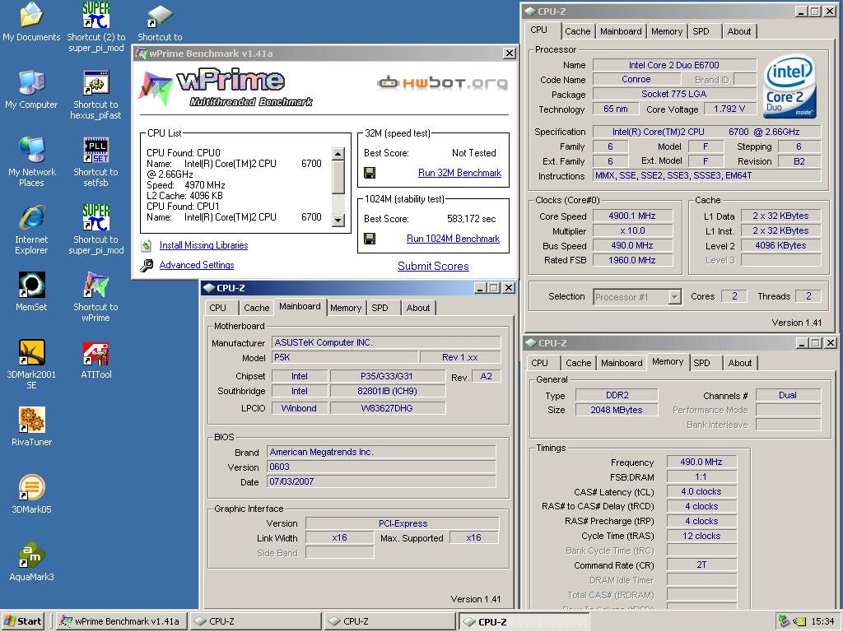This screenshot has height=632, width=843.
Task: Select wPrime Benchmark taskbar button
Action: [x=122, y=621]
